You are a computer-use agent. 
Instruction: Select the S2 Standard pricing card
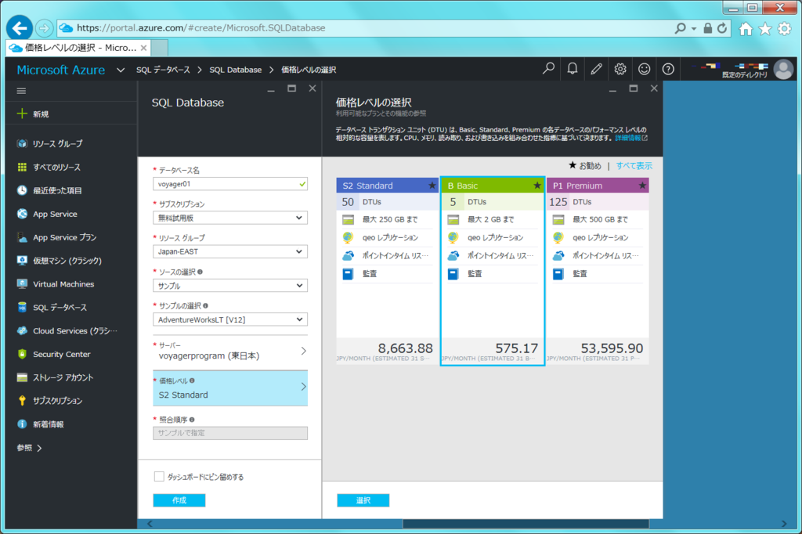pos(387,271)
